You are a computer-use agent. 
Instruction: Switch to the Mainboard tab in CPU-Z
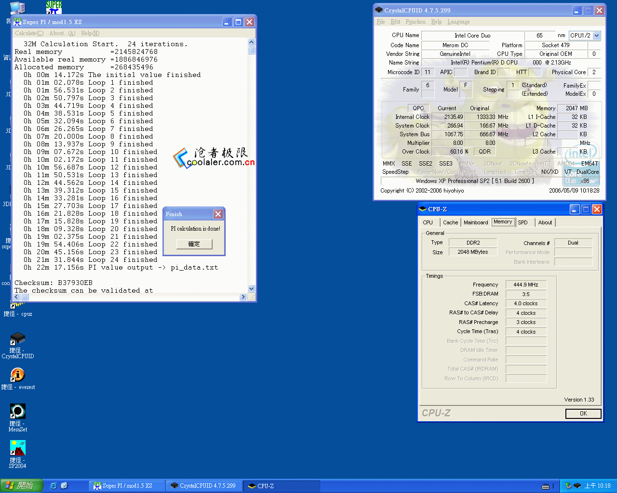coord(475,222)
